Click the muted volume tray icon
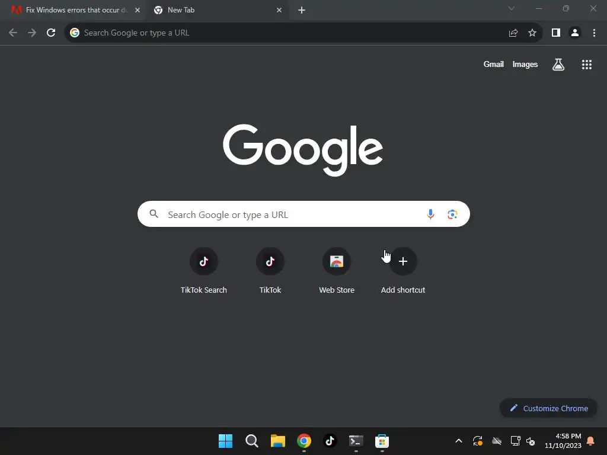The width and height of the screenshot is (607, 455). [531, 441]
